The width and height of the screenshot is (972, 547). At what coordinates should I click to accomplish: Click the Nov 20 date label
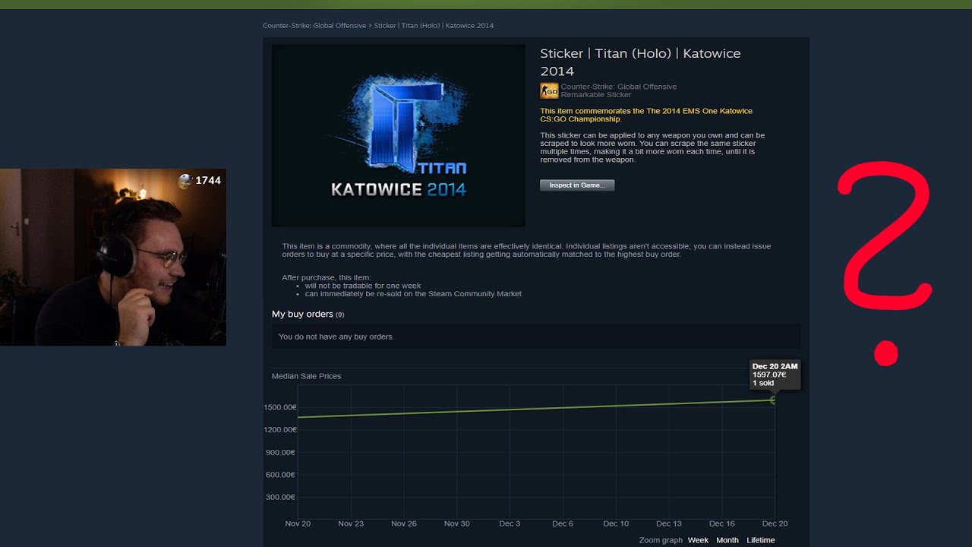pyautogui.click(x=298, y=523)
